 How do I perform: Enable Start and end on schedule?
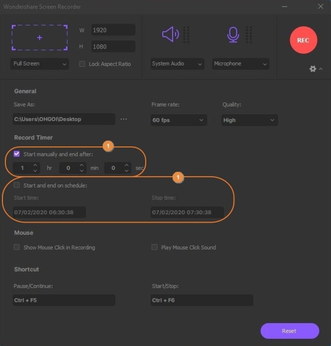pos(17,185)
